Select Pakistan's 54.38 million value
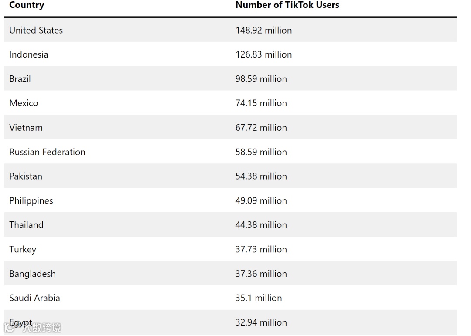 coord(261,176)
